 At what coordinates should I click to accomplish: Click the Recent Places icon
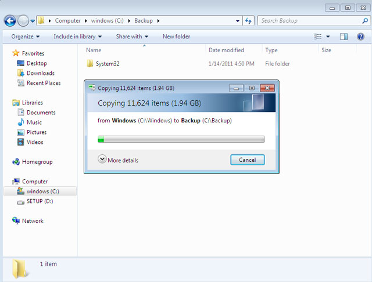[x=21, y=82]
